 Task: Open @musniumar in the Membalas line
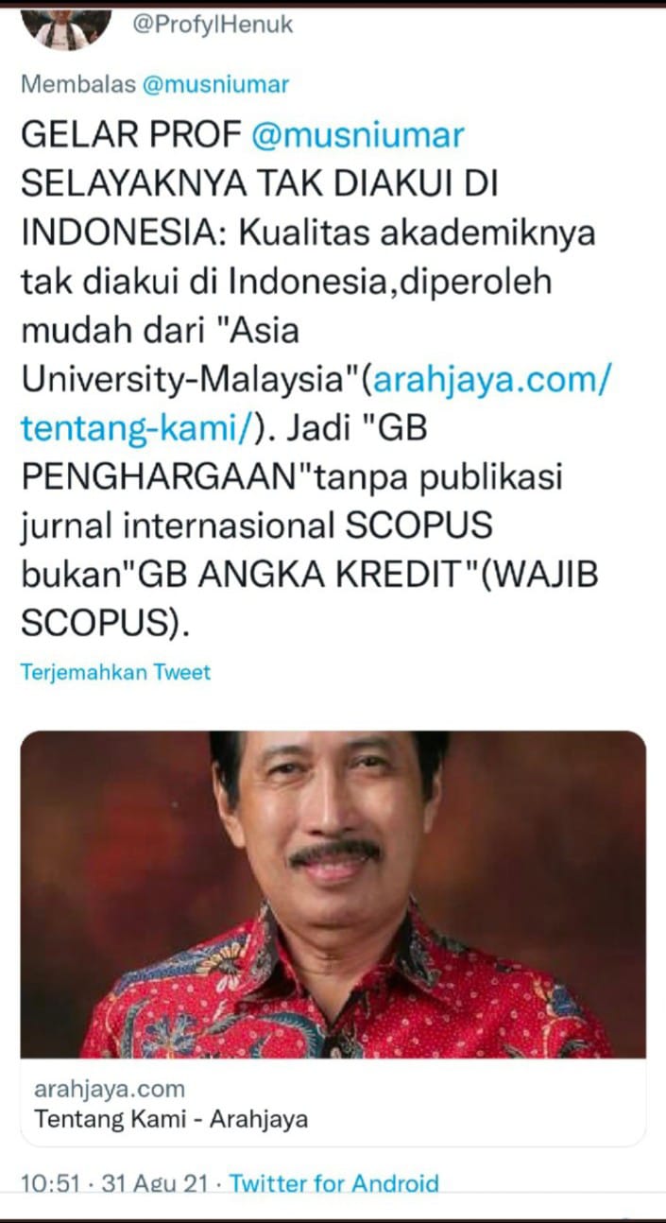tap(215, 85)
